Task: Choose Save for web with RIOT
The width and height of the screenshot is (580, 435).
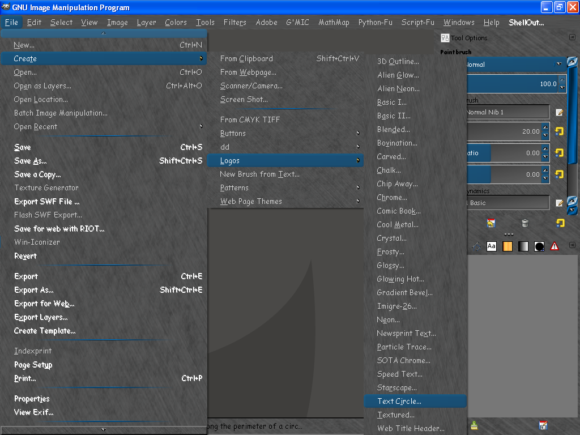Action: point(104,229)
